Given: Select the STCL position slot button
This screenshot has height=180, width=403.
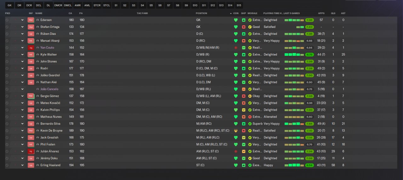Looking at the screenshot, I should 107,5.
